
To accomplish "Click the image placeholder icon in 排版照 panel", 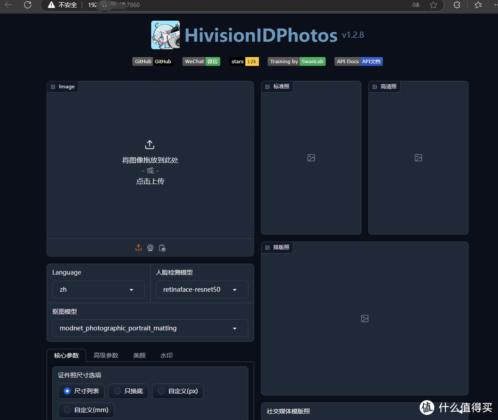I will click(365, 318).
